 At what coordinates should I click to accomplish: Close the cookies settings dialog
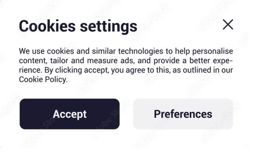coord(228,24)
